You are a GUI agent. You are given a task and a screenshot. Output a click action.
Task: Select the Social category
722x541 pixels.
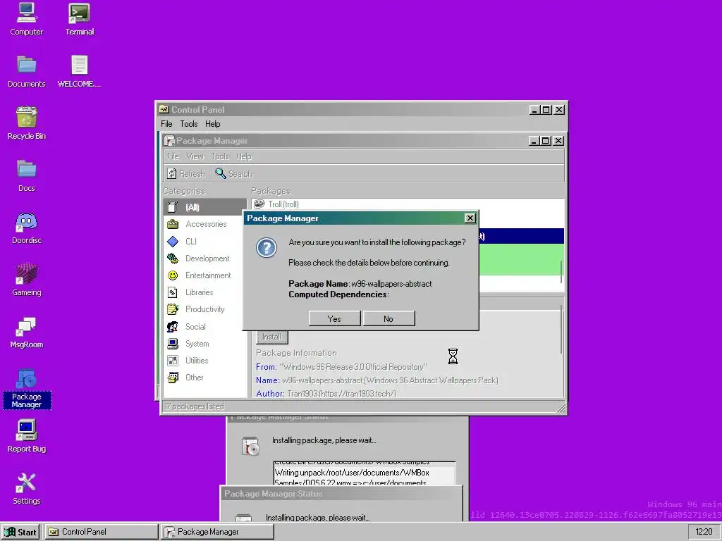[205, 327]
